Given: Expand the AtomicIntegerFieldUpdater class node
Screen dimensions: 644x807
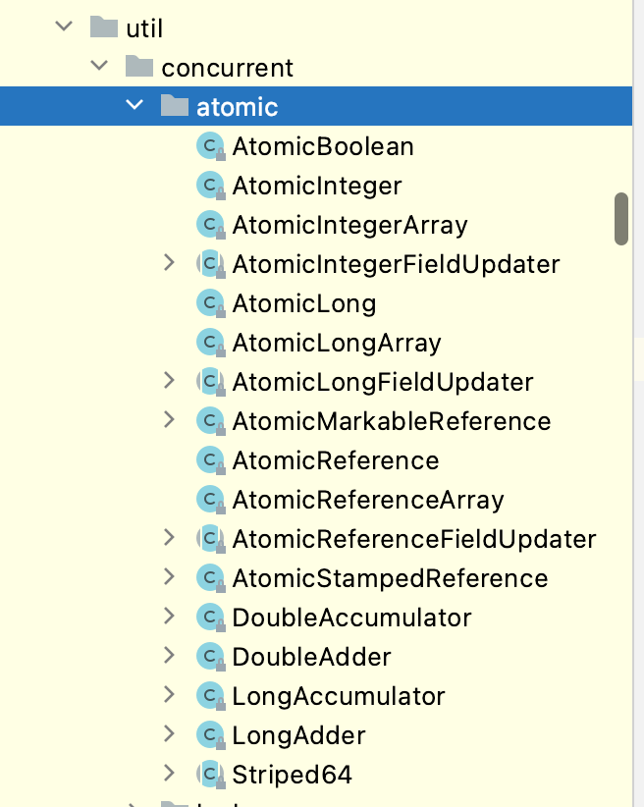Looking at the screenshot, I should coord(170,263).
